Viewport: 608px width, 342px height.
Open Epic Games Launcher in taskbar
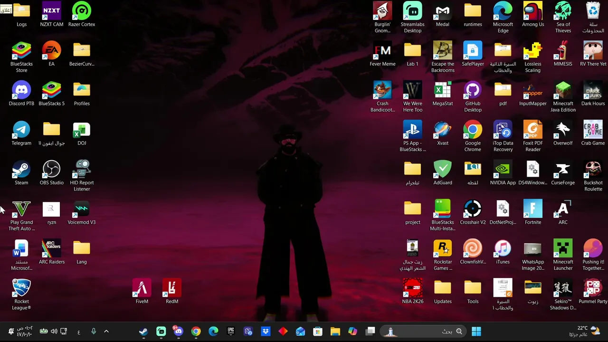[x=231, y=331]
